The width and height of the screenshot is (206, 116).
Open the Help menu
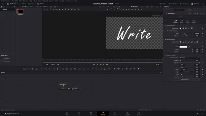tap(75, 1)
